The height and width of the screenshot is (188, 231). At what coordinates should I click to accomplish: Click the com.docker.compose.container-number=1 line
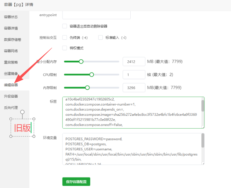101,104
